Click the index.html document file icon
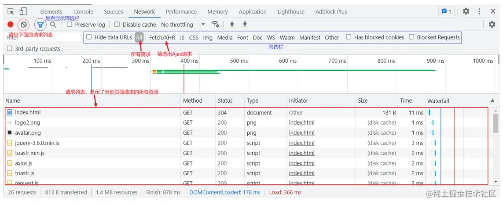The width and height of the screenshot is (503, 205). tap(10, 112)
